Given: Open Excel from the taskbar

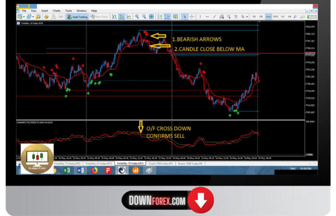Looking at the screenshot, I should pyautogui.click(x=66, y=170).
